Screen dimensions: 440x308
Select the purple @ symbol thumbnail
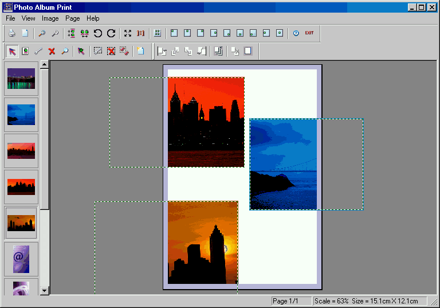coord(21,259)
